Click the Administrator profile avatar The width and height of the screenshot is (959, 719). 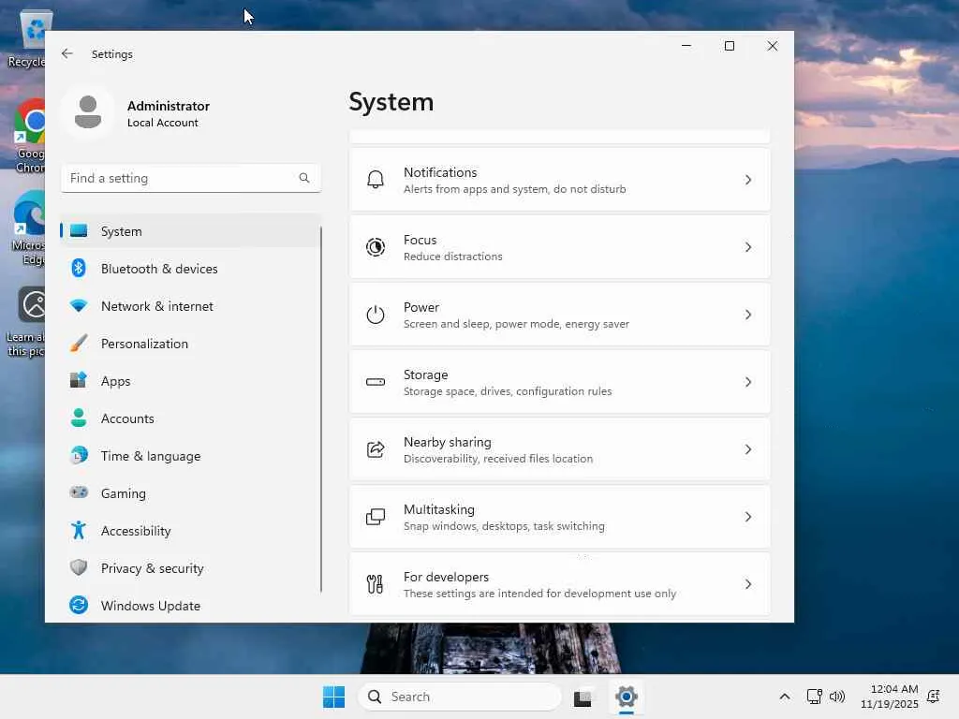[x=88, y=112]
